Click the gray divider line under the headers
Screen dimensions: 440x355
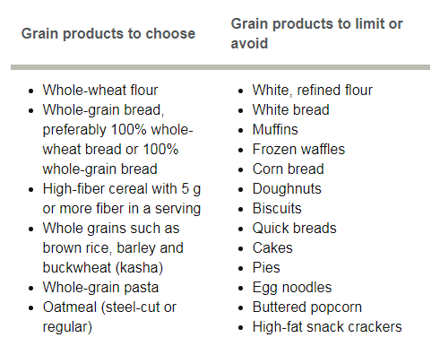(220, 67)
